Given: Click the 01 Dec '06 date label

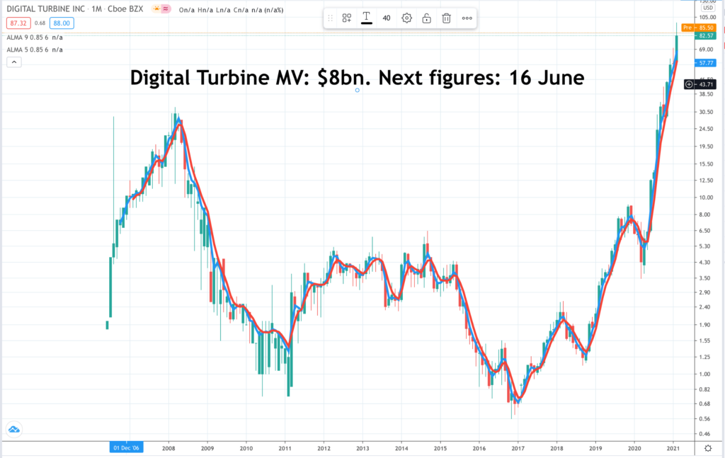Looking at the screenshot, I should point(126,448).
